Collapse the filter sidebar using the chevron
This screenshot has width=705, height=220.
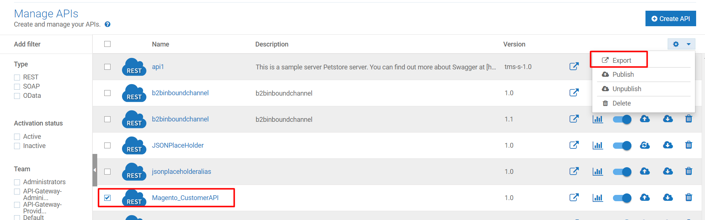(x=95, y=170)
